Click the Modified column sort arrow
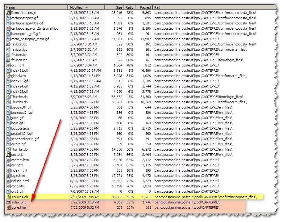 86,7
